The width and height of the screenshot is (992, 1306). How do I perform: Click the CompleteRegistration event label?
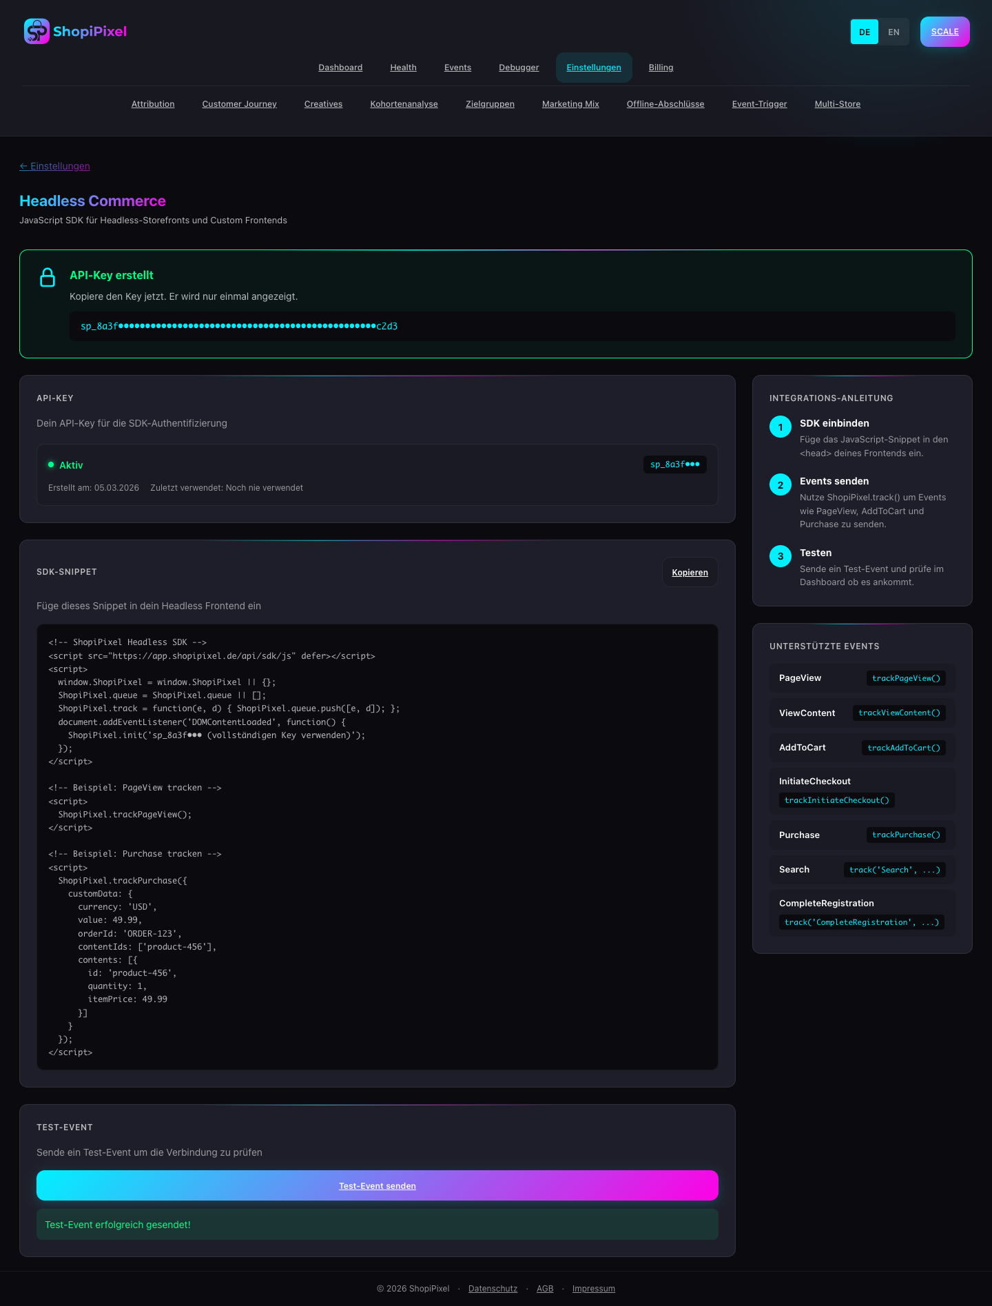pyautogui.click(x=827, y=904)
